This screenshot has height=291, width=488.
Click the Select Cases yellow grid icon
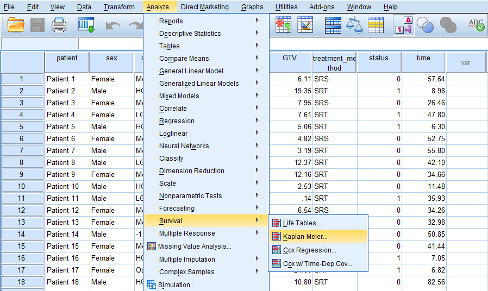coord(376,25)
